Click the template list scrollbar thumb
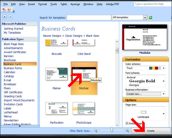This screenshot has height=138, width=172. tap(117, 51)
